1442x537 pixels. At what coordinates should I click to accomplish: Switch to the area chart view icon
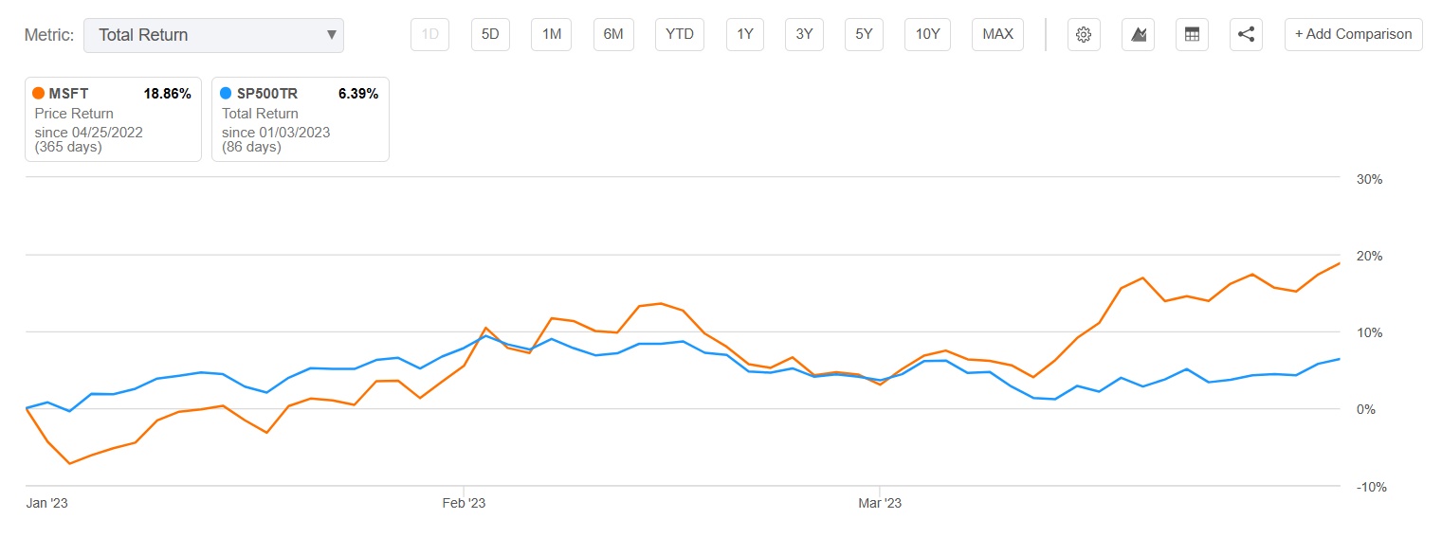pyautogui.click(x=1138, y=35)
